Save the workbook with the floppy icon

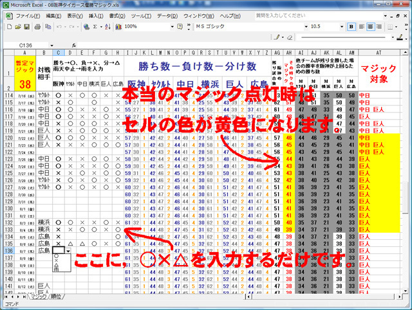26,26
